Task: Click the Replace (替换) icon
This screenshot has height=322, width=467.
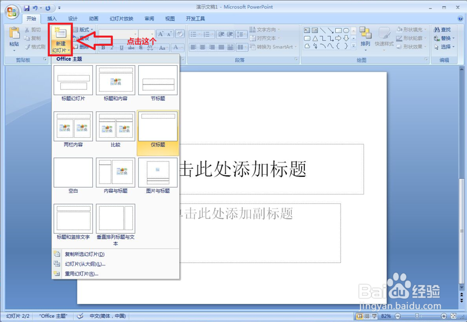Action: click(443, 38)
